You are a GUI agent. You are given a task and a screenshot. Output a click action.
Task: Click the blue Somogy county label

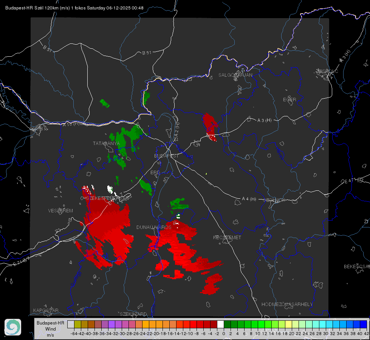[76, 279]
